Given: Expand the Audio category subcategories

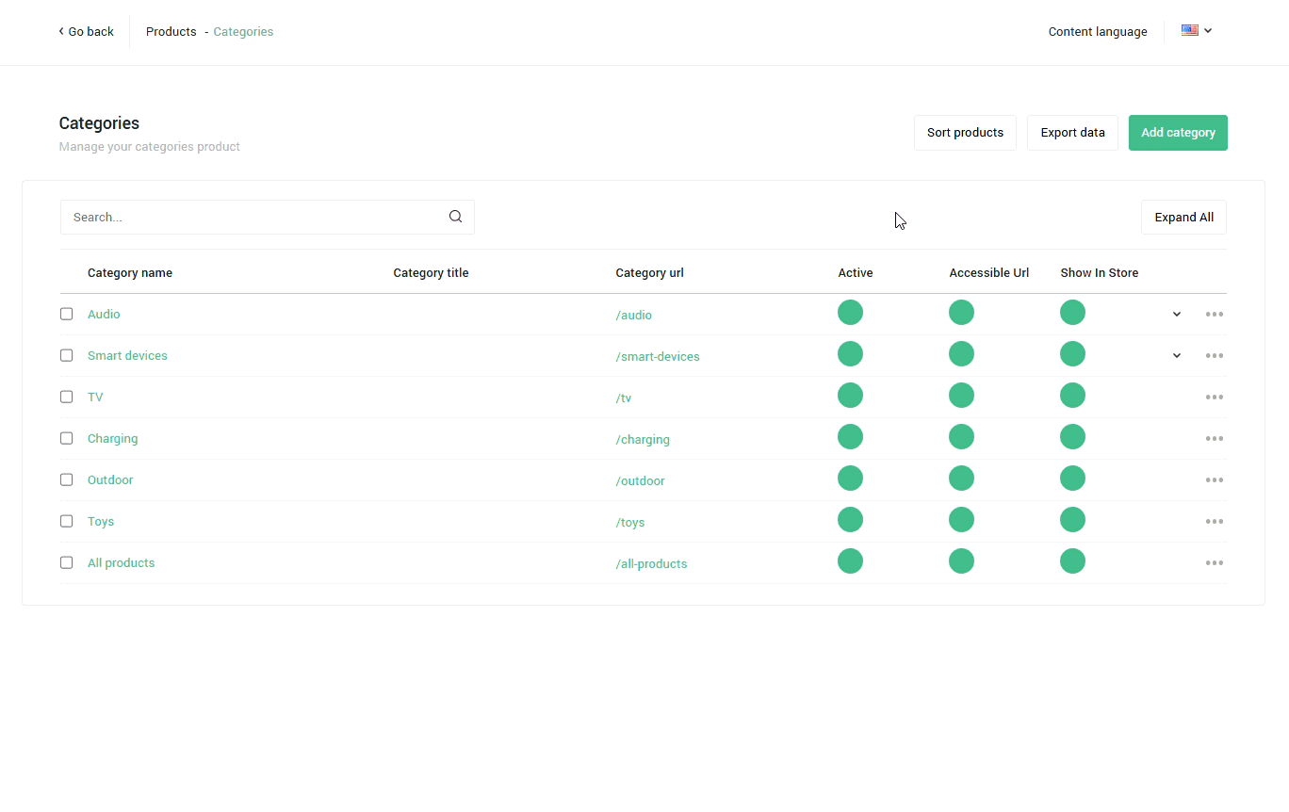Looking at the screenshot, I should (x=1177, y=315).
